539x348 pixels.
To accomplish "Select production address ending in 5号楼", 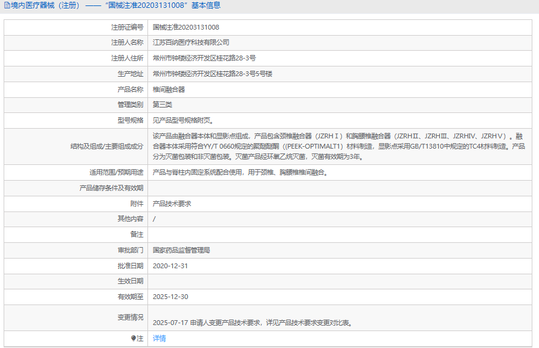I will 213,74.
